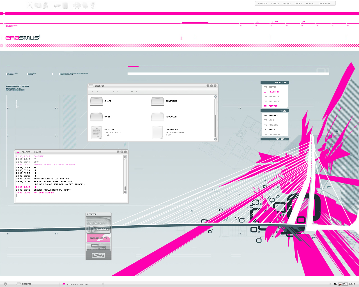Click the DeskMod link thumbnail
This screenshot has height=287, width=359.
pyautogui.click(x=98, y=229)
